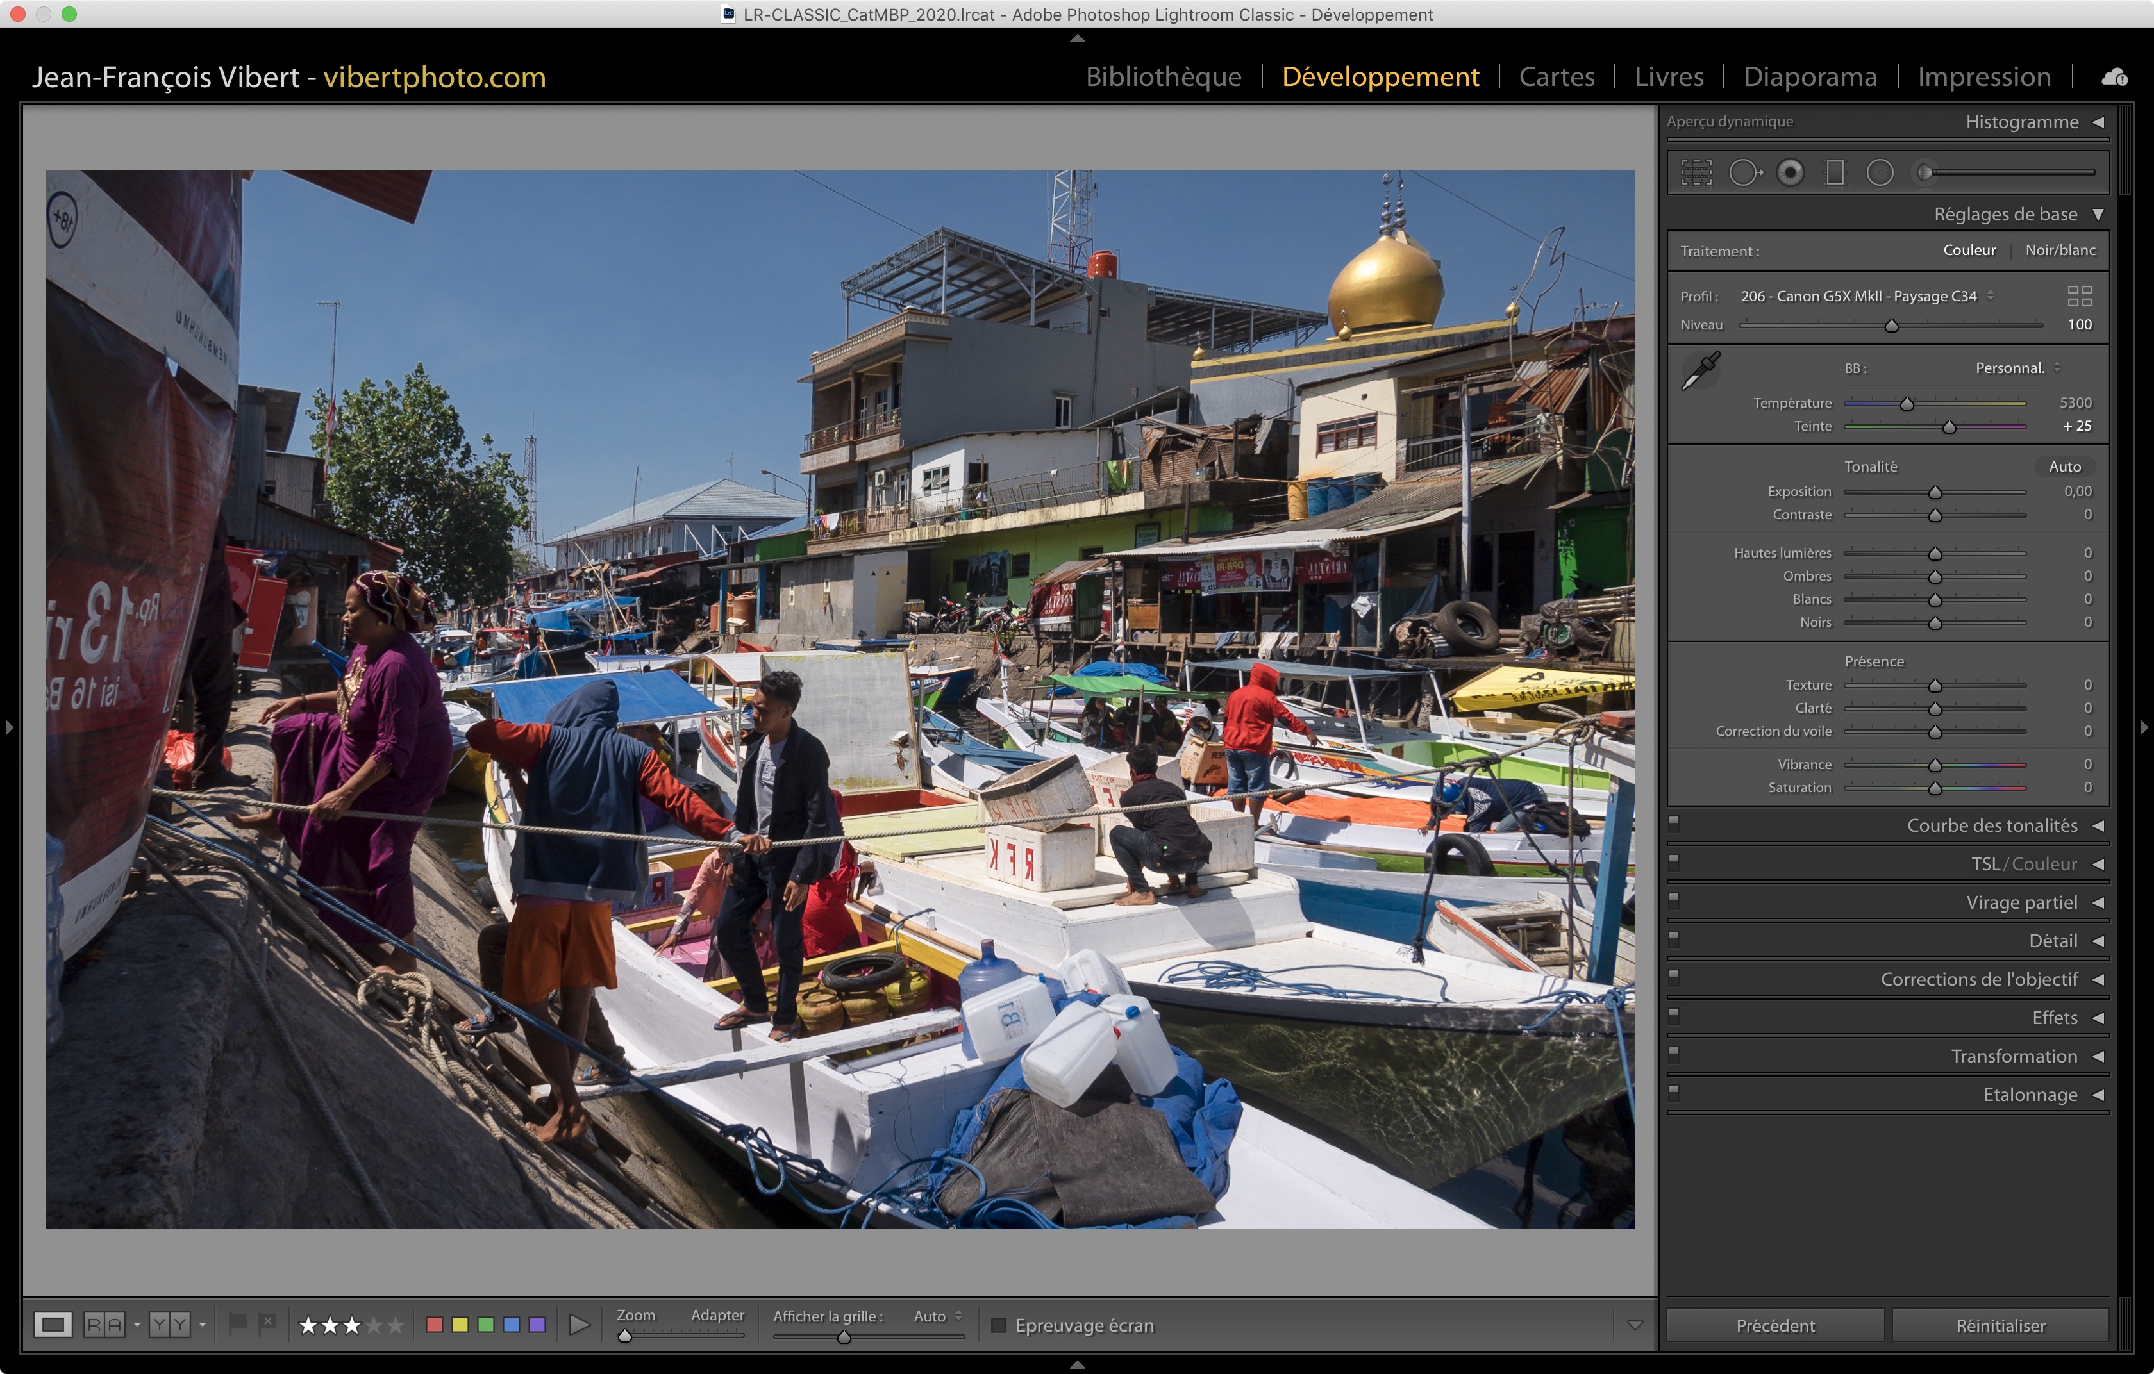
Task: Select the Spot removal tool
Action: click(x=1744, y=172)
